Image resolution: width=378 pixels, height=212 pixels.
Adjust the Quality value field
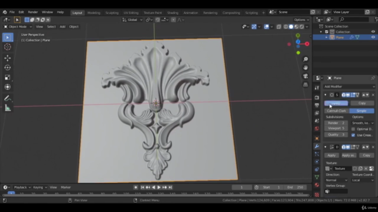pos(336,135)
